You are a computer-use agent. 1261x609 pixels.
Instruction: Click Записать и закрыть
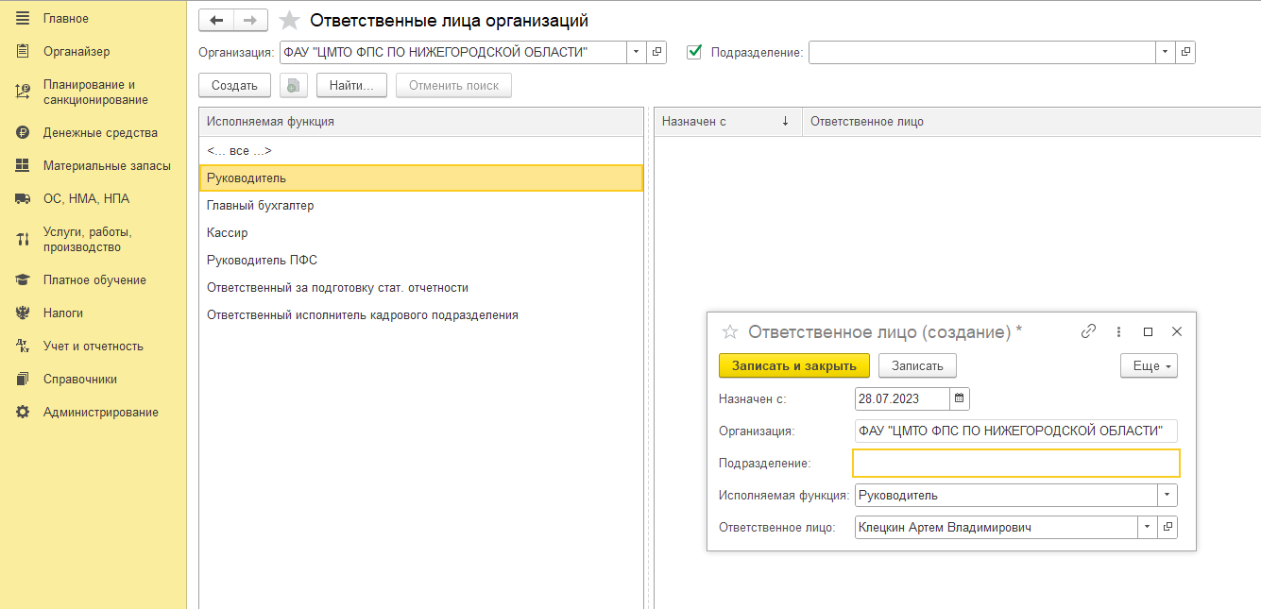pyautogui.click(x=794, y=365)
